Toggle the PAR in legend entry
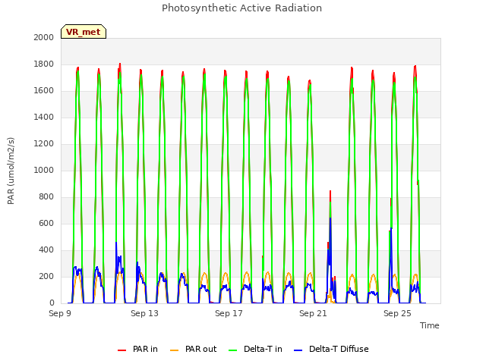This screenshot has height=364, width=486. [x=137, y=349]
